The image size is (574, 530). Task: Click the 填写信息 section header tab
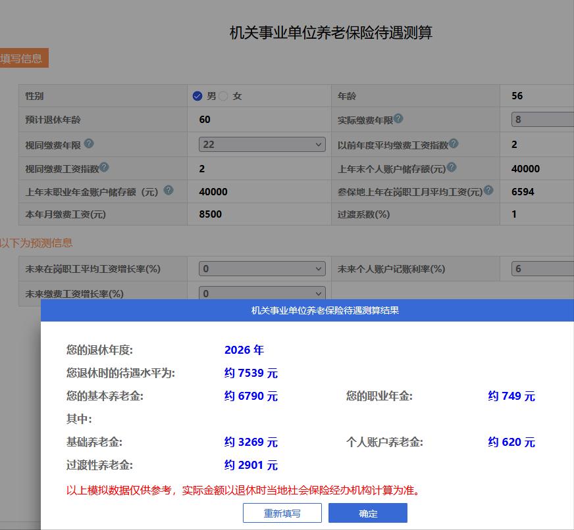point(25,59)
